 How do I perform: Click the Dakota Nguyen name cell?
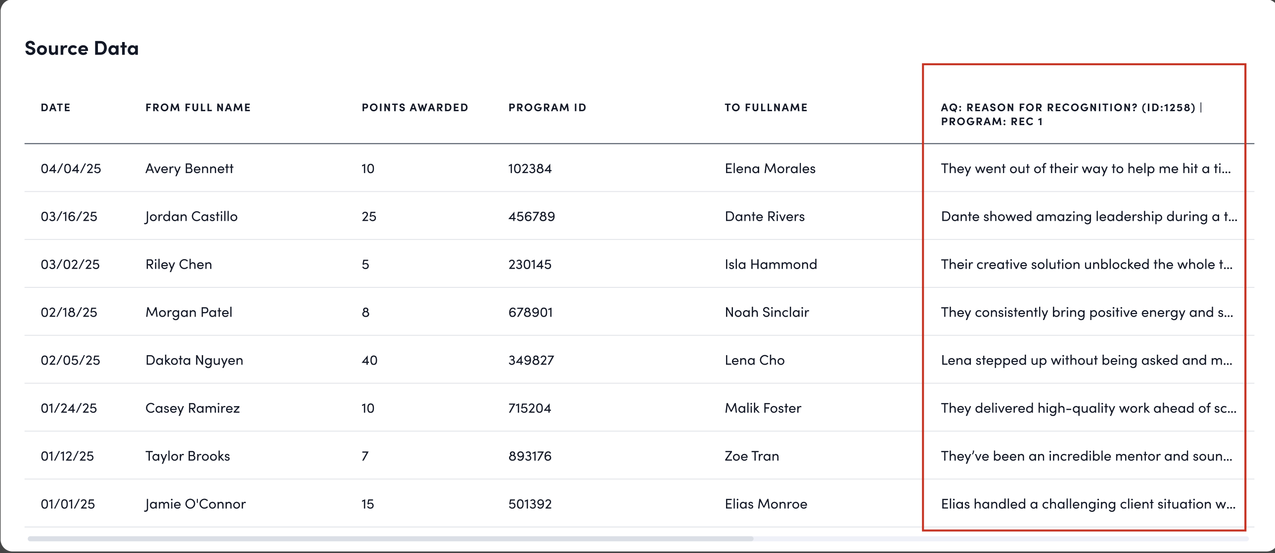(x=194, y=361)
